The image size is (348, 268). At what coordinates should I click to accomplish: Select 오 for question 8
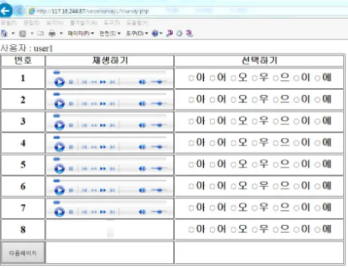coord(233,229)
